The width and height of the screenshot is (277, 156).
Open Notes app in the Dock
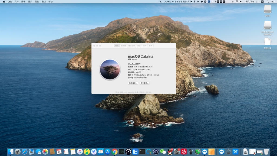pyautogui.click(x=73, y=152)
